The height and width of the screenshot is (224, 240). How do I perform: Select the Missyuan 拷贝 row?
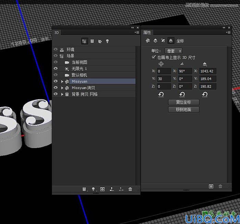click(x=94, y=88)
